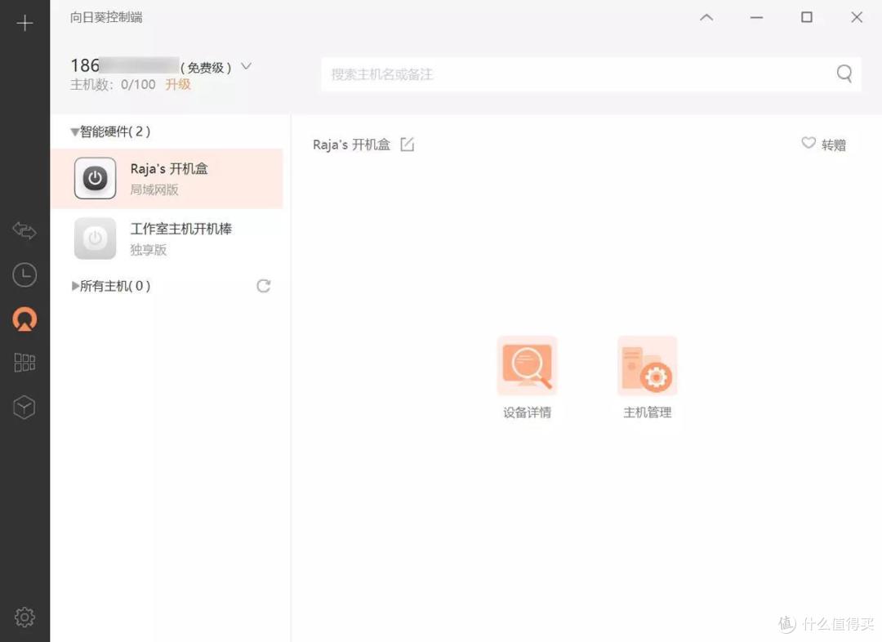Image resolution: width=882 pixels, height=642 pixels.
Task: Click the search magnifier icon
Action: pos(844,74)
